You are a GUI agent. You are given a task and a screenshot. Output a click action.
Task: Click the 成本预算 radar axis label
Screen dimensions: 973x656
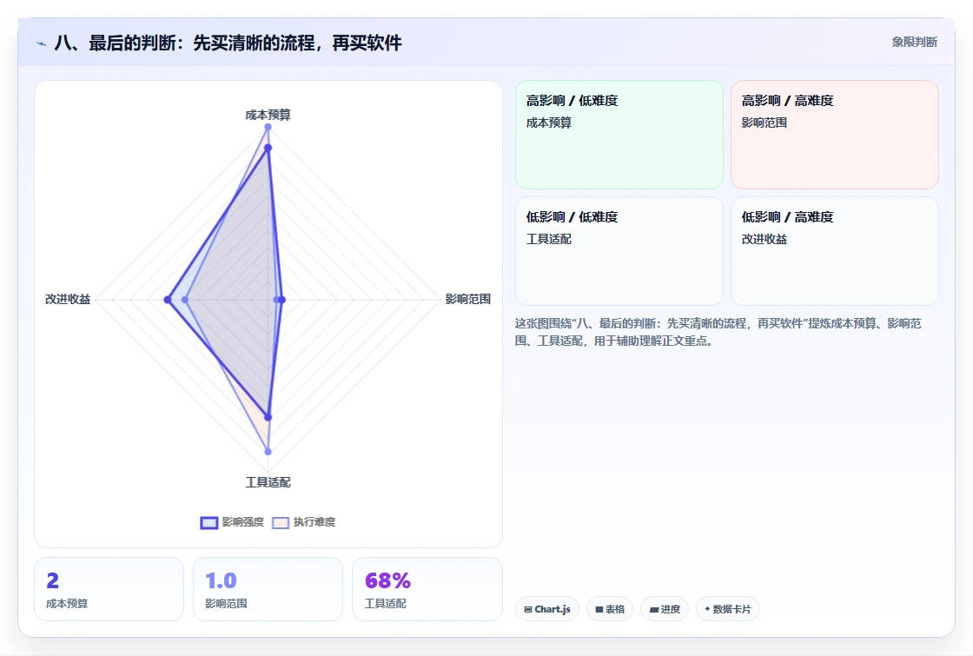click(x=268, y=115)
